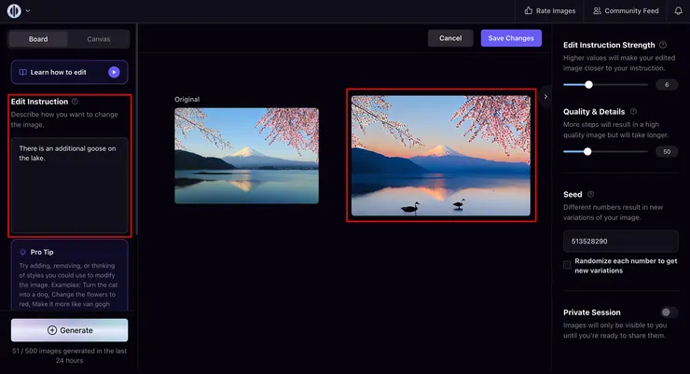Show help for Edit Instruction
Image resolution: width=690 pixels, height=374 pixels.
[x=75, y=102]
